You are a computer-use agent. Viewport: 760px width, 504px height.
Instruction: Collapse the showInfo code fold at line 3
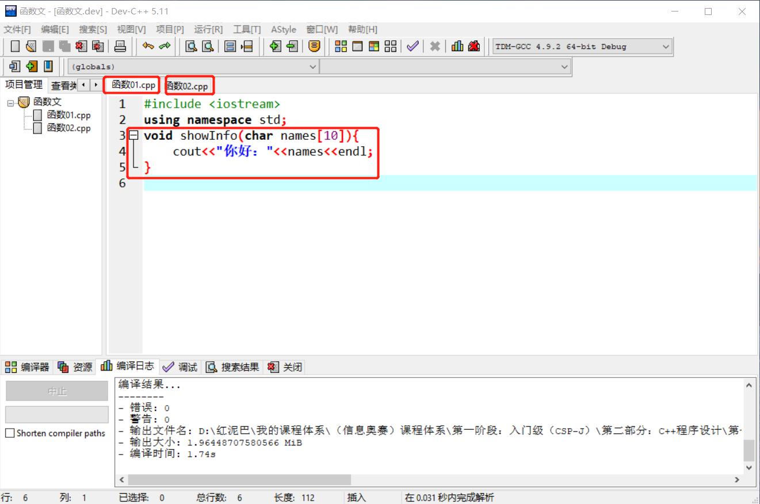point(134,136)
